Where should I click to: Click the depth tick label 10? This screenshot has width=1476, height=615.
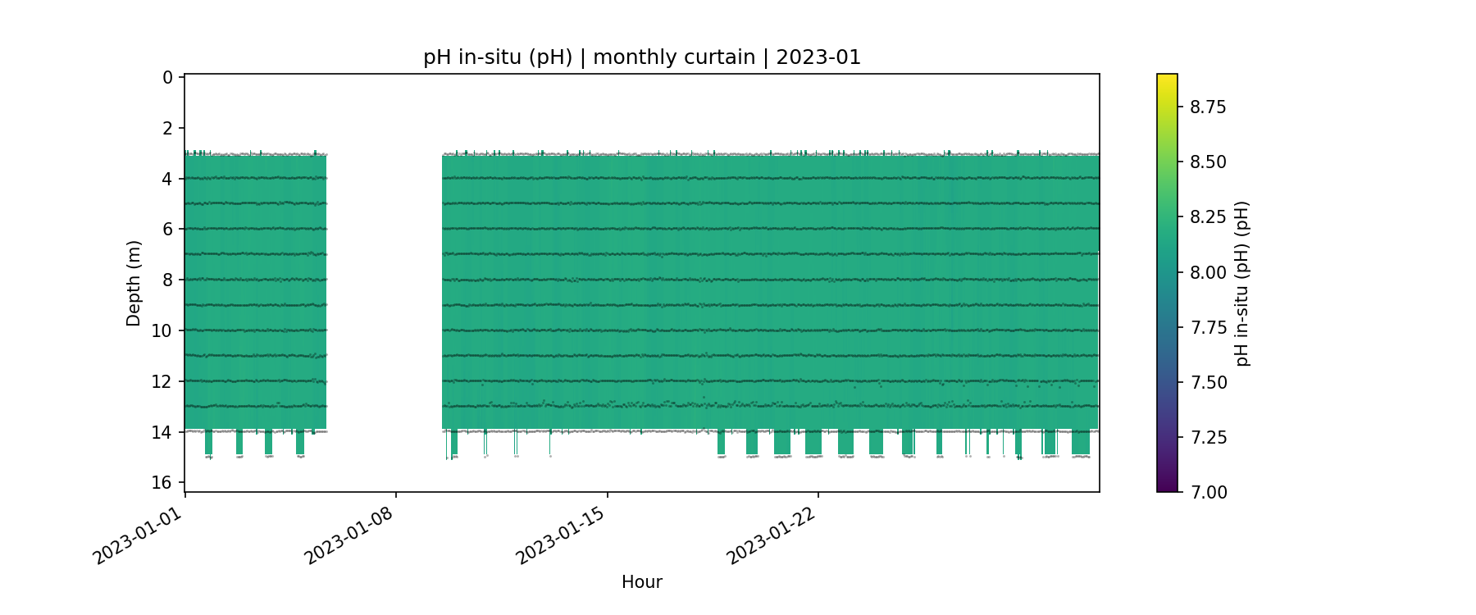point(162,330)
